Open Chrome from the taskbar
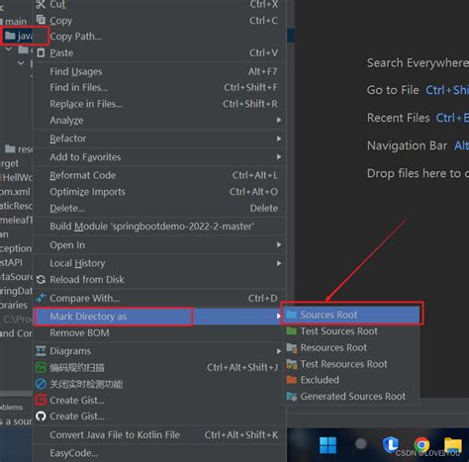The height and width of the screenshot is (462, 469). [422, 444]
